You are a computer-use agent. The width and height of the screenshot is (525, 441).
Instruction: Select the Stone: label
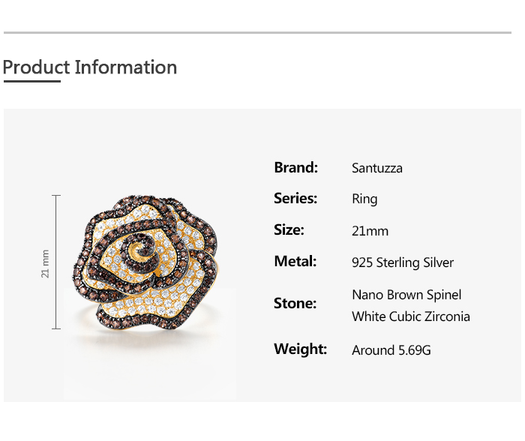tap(295, 304)
